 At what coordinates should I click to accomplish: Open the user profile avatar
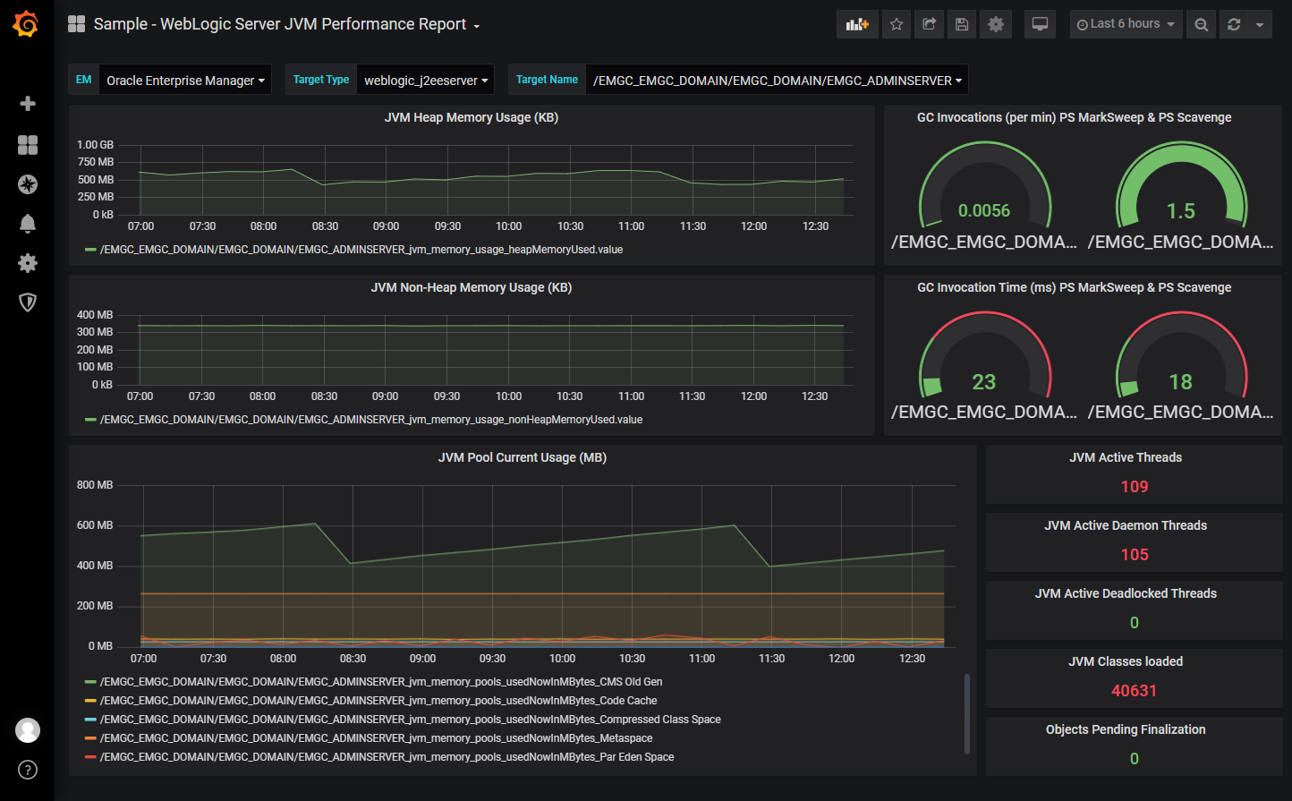28,730
